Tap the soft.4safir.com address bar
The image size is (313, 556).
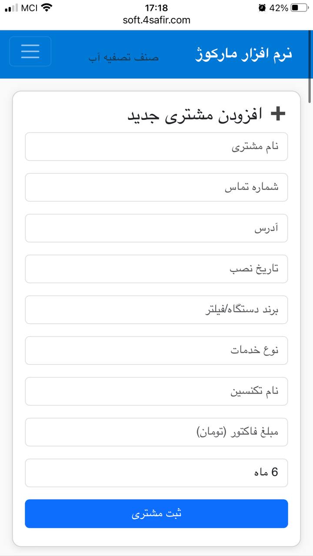(x=156, y=20)
